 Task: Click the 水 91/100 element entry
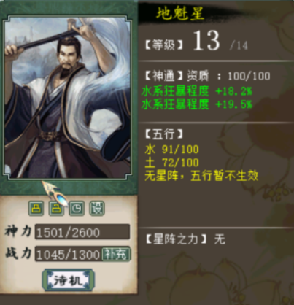point(171,149)
